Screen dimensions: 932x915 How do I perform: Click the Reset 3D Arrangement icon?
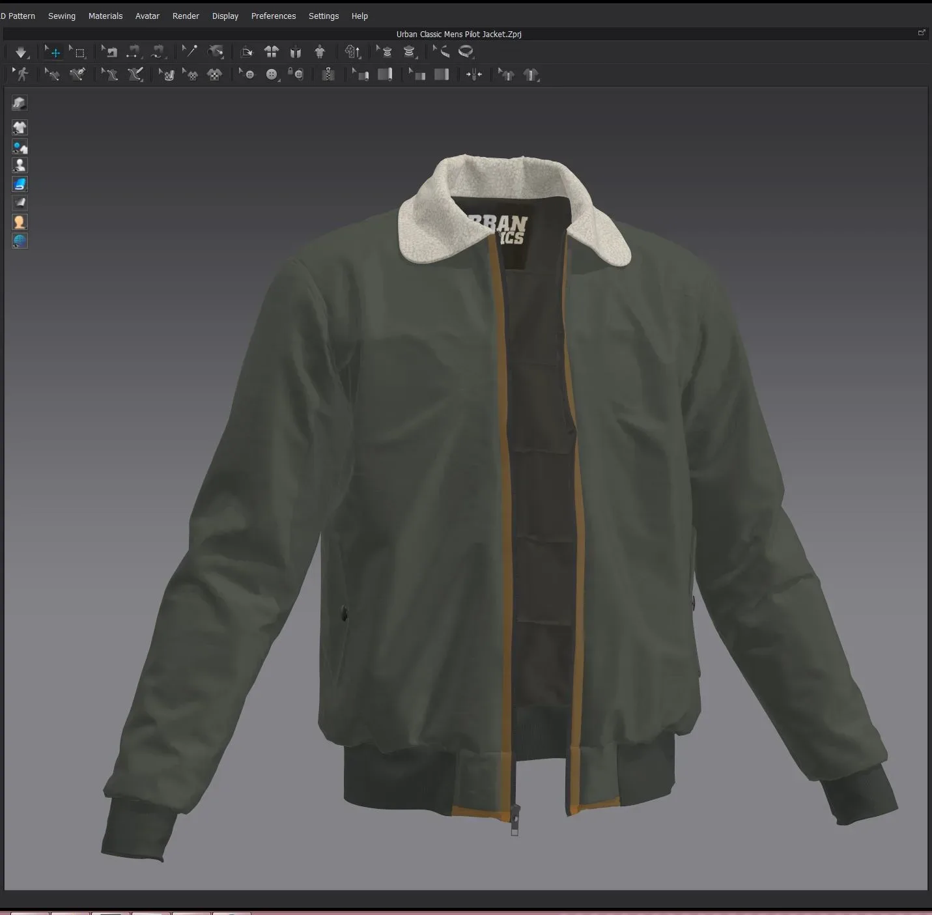coord(296,52)
